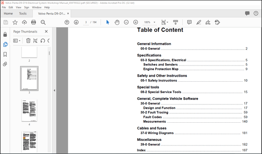Go to previous page arrow
This screenshot has height=154, width=262.
click(x=67, y=22)
